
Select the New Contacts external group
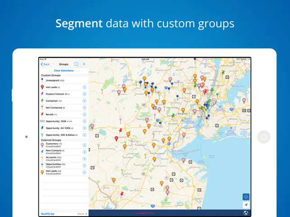click(x=64, y=152)
